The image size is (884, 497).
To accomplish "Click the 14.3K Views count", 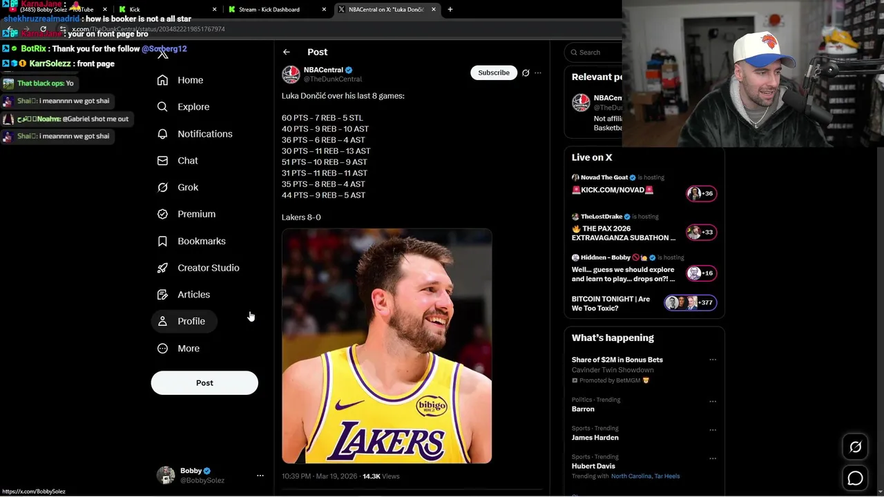I will coord(381,476).
